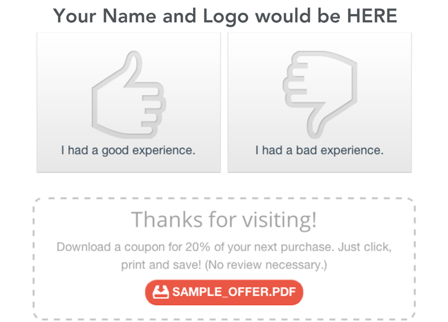Click the thumbs-down icon

coord(320,94)
